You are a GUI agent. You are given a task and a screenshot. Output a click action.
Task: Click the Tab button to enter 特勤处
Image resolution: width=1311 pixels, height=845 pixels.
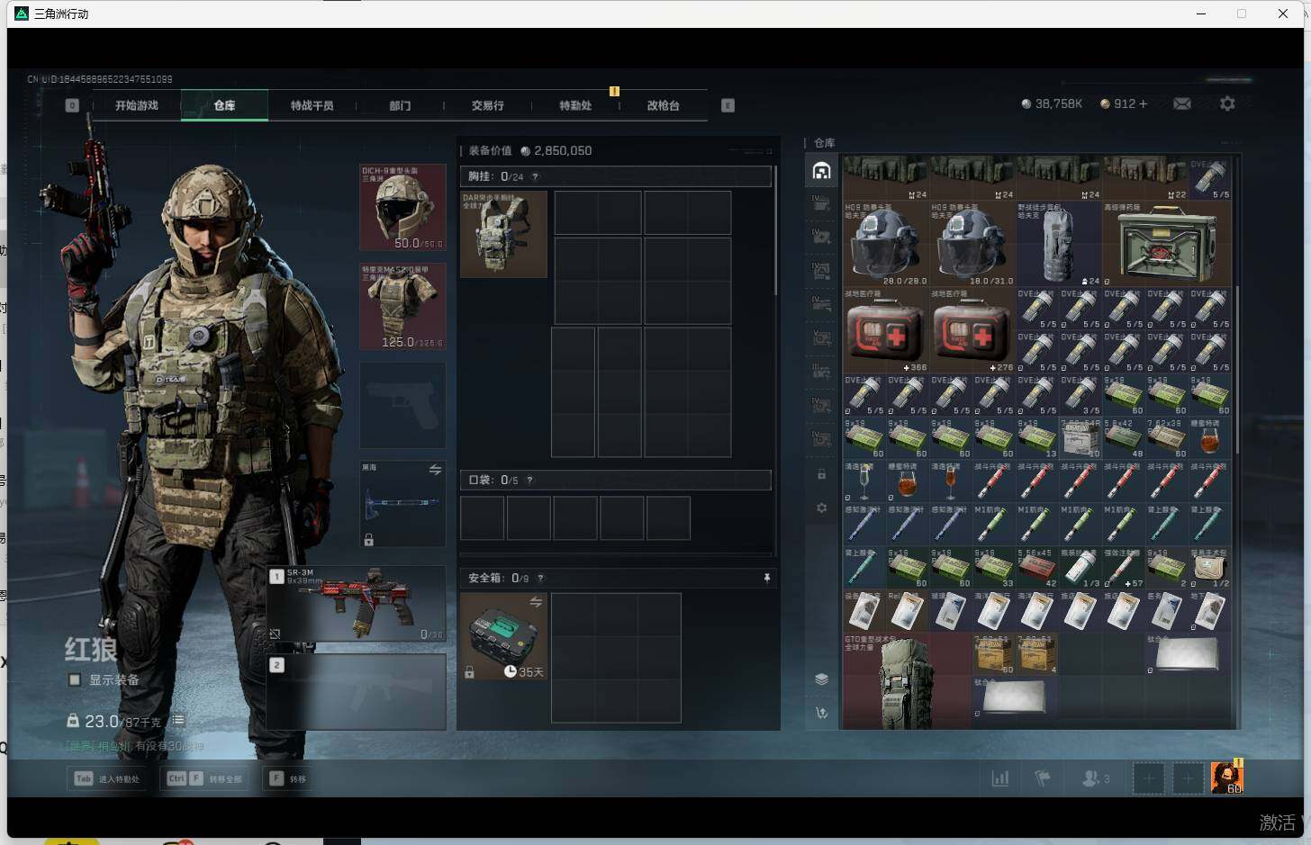107,778
